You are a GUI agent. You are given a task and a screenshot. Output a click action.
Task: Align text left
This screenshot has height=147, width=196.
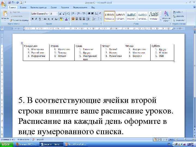click(73, 19)
